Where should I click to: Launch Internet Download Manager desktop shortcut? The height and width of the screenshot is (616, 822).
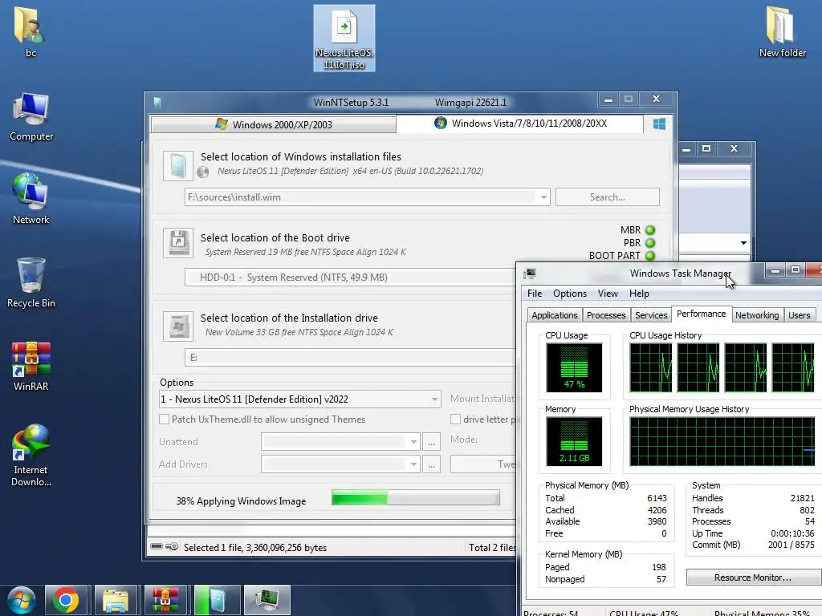pos(31,455)
